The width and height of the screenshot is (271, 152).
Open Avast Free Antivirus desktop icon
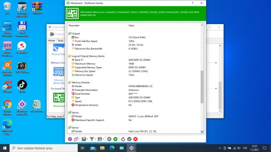tap(7, 68)
